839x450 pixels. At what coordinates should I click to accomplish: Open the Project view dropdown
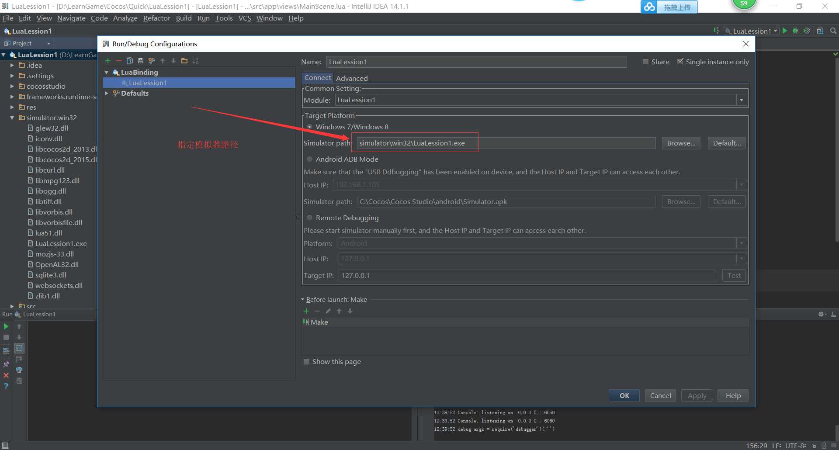(49, 43)
